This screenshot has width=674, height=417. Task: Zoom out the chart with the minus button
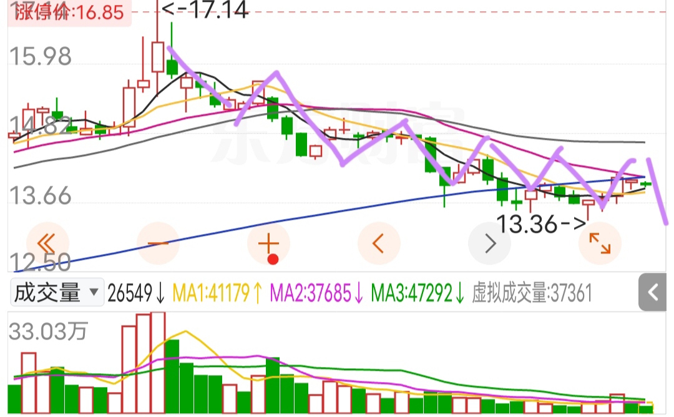[x=158, y=243]
